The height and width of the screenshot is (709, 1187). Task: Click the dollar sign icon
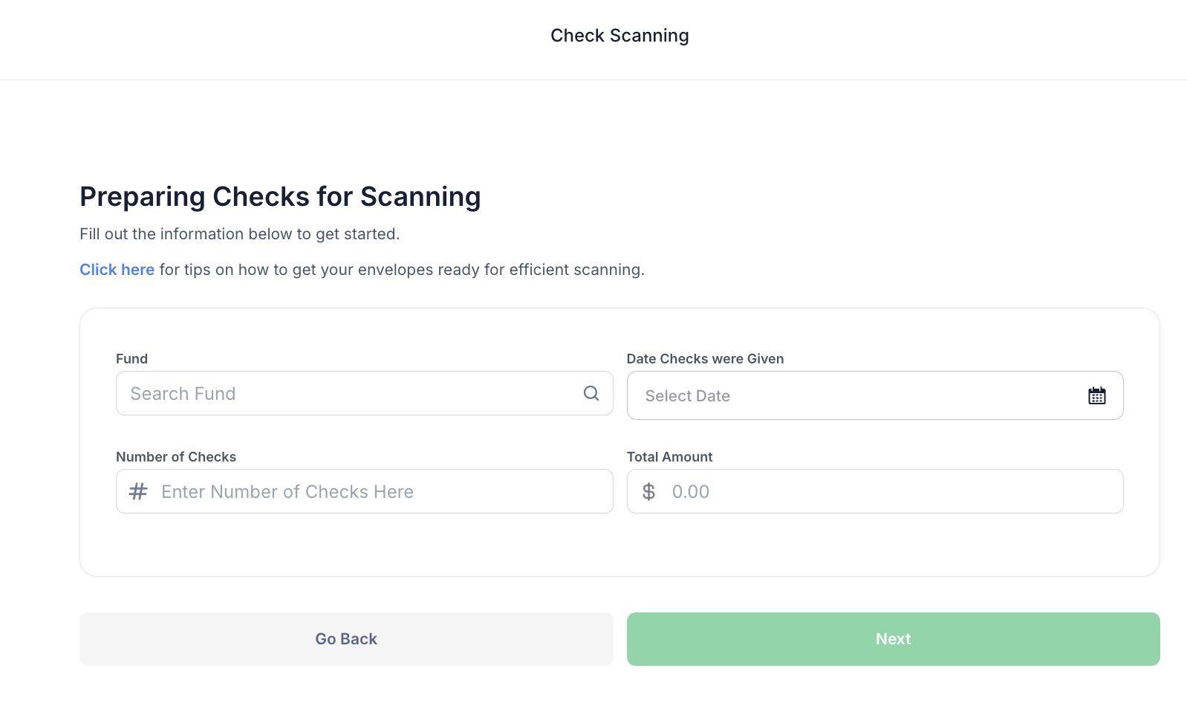pyautogui.click(x=648, y=491)
